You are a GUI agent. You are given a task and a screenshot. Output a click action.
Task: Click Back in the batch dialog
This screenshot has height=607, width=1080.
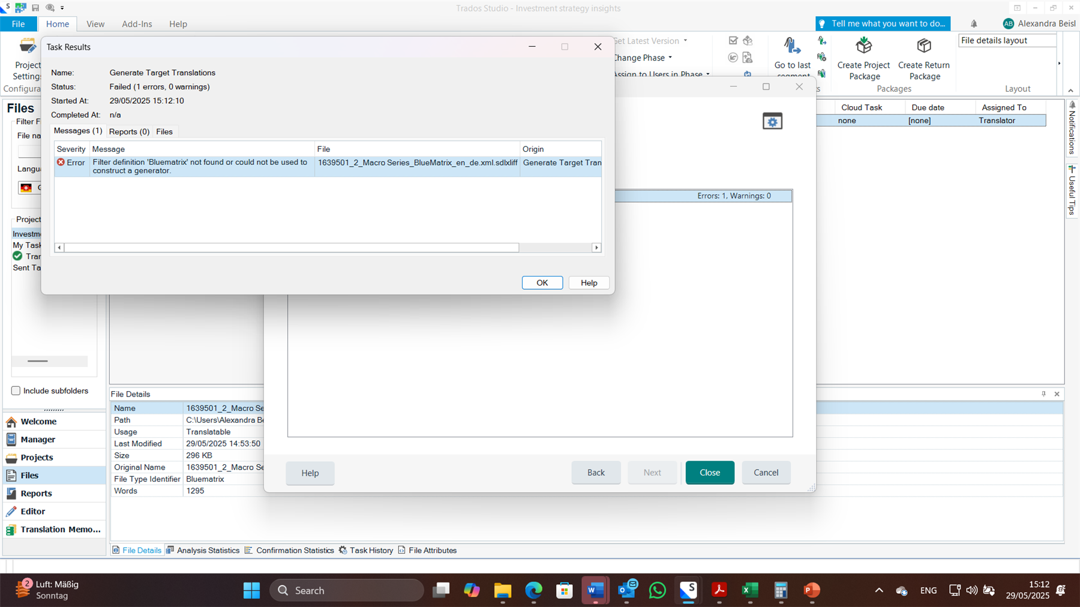coord(596,473)
